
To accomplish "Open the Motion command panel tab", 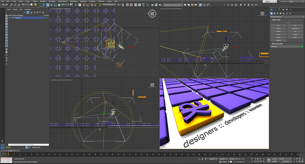I will [283, 10].
